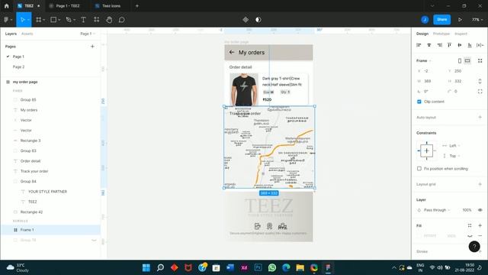Toggle layer visibility eye icon

click(x=480, y=210)
